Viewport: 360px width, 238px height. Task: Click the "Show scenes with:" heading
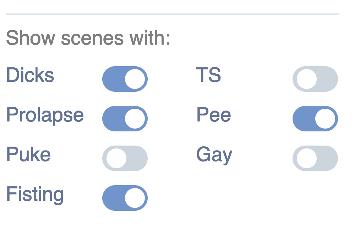click(88, 38)
